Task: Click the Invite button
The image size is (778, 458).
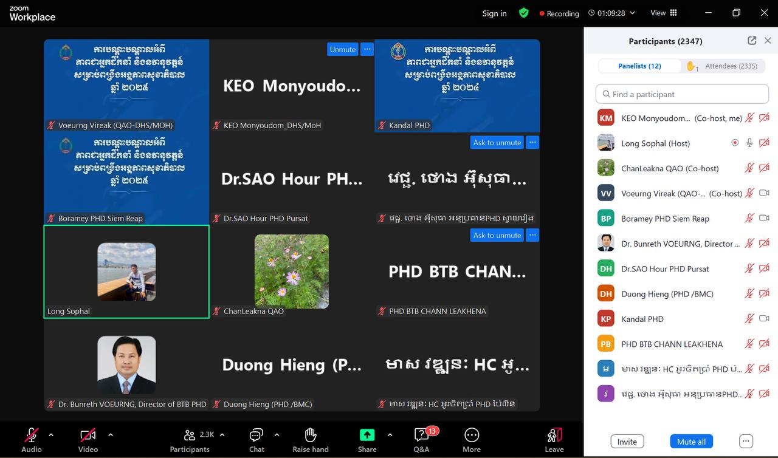Action: [627, 442]
